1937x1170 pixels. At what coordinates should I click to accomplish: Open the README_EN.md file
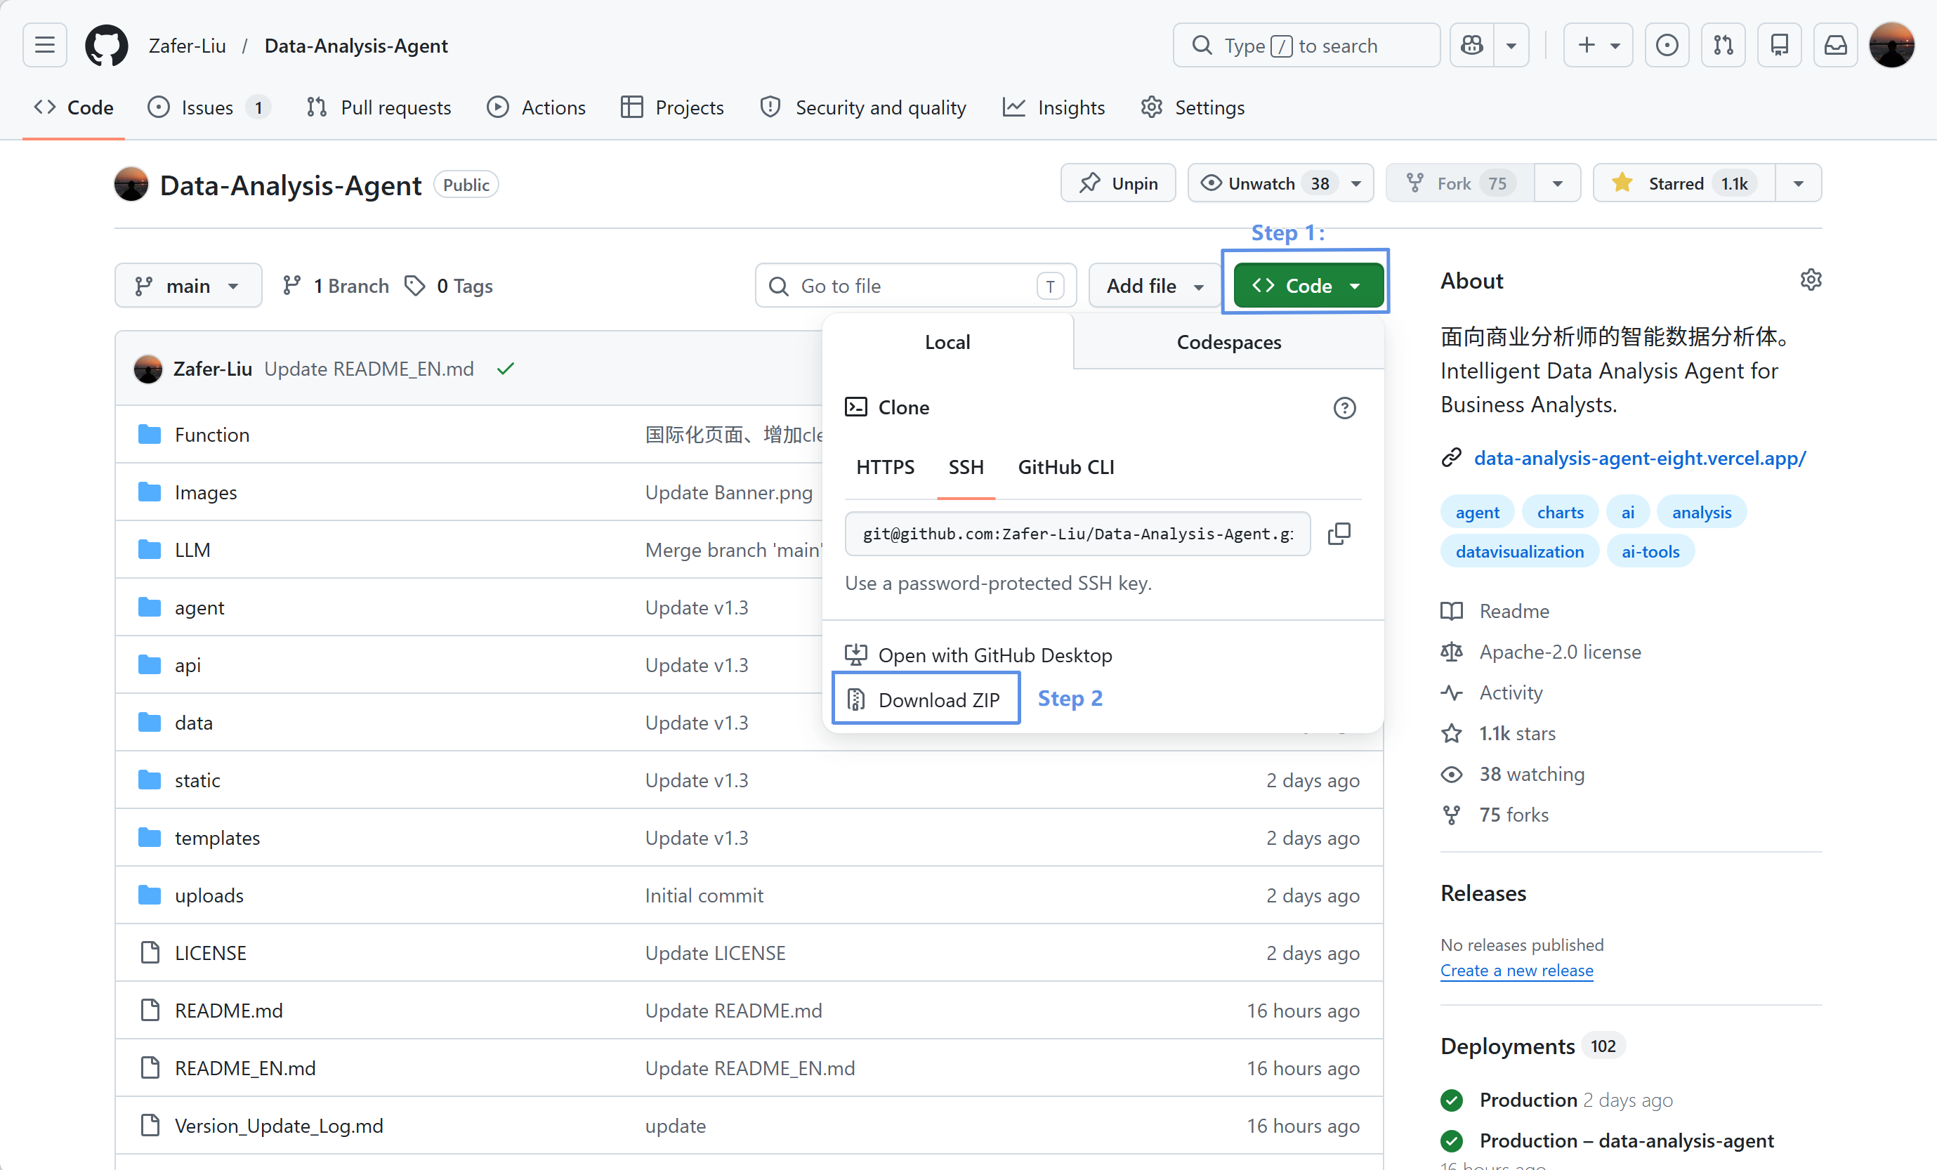pyautogui.click(x=245, y=1067)
